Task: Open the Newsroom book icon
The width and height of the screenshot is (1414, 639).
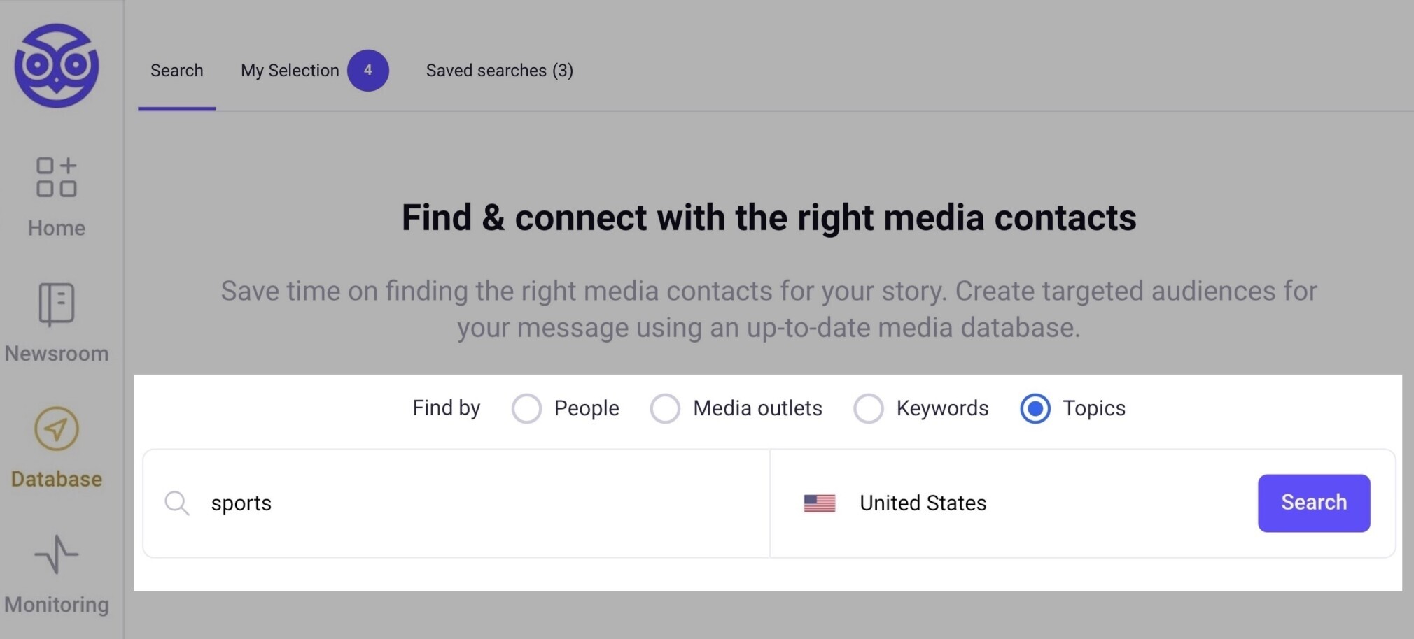Action: pyautogui.click(x=57, y=304)
